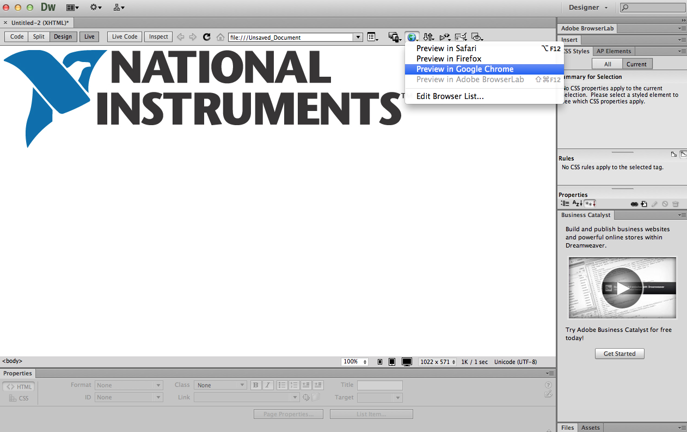
Task: Open the address field history dropdown
Action: 358,37
